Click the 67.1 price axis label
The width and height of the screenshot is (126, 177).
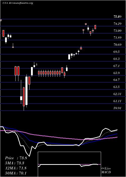[x=116, y=66]
